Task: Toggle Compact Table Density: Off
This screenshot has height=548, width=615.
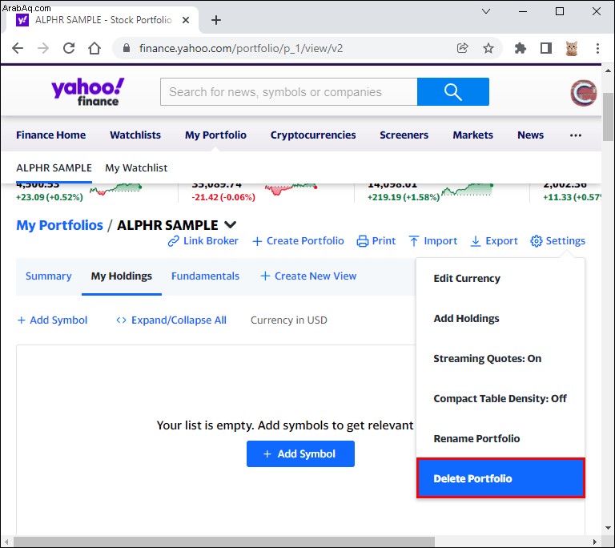Action: (500, 398)
